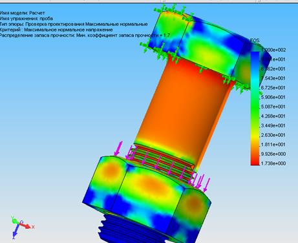The width and height of the screenshot is (298, 243).
Task: Select legend value 5.906e+001
Action: point(273,97)
